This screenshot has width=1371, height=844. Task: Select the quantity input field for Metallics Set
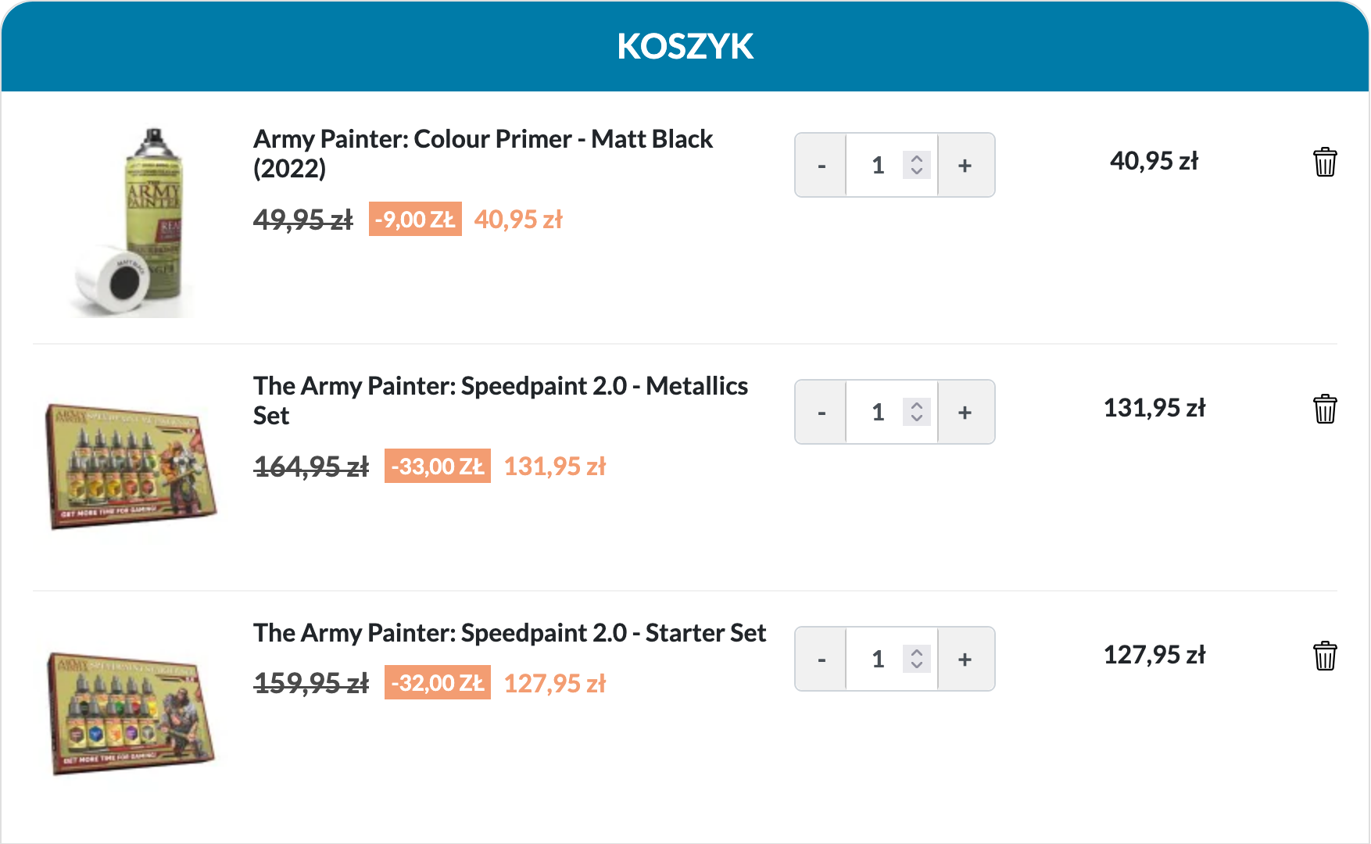(x=879, y=412)
